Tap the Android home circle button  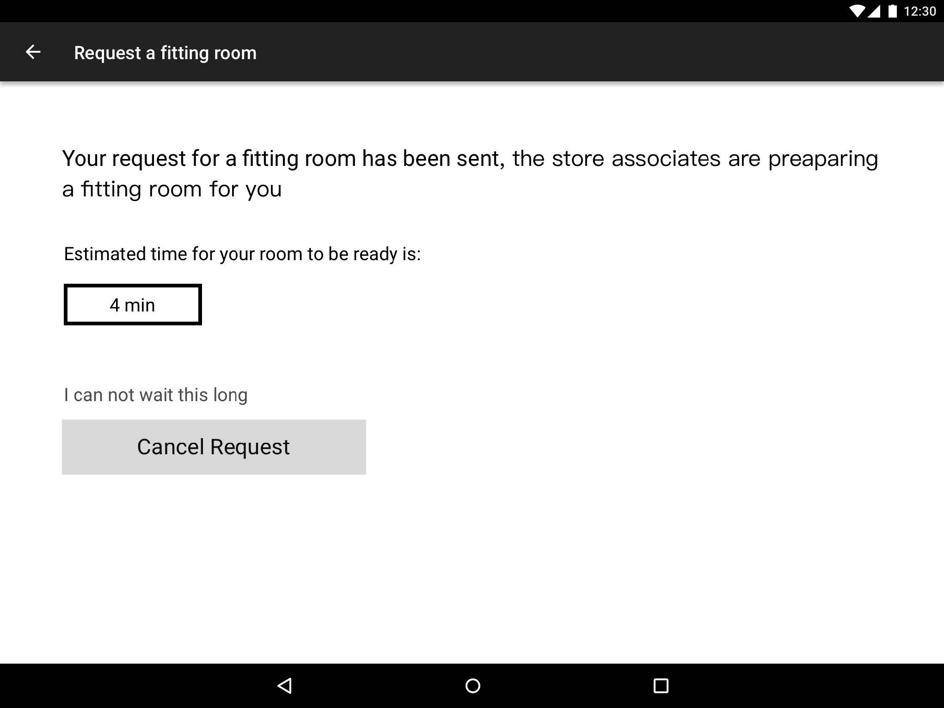tap(472, 685)
